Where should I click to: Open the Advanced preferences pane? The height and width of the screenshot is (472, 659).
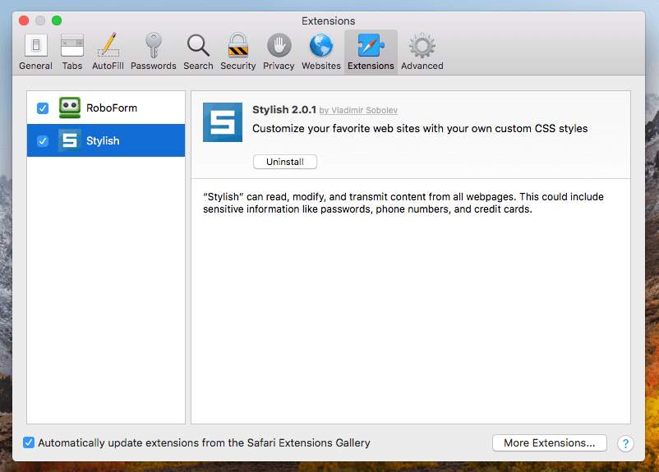tap(422, 52)
